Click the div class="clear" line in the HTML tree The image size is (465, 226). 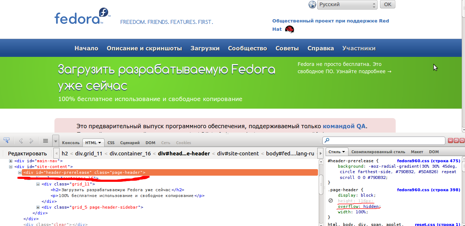click(56, 224)
